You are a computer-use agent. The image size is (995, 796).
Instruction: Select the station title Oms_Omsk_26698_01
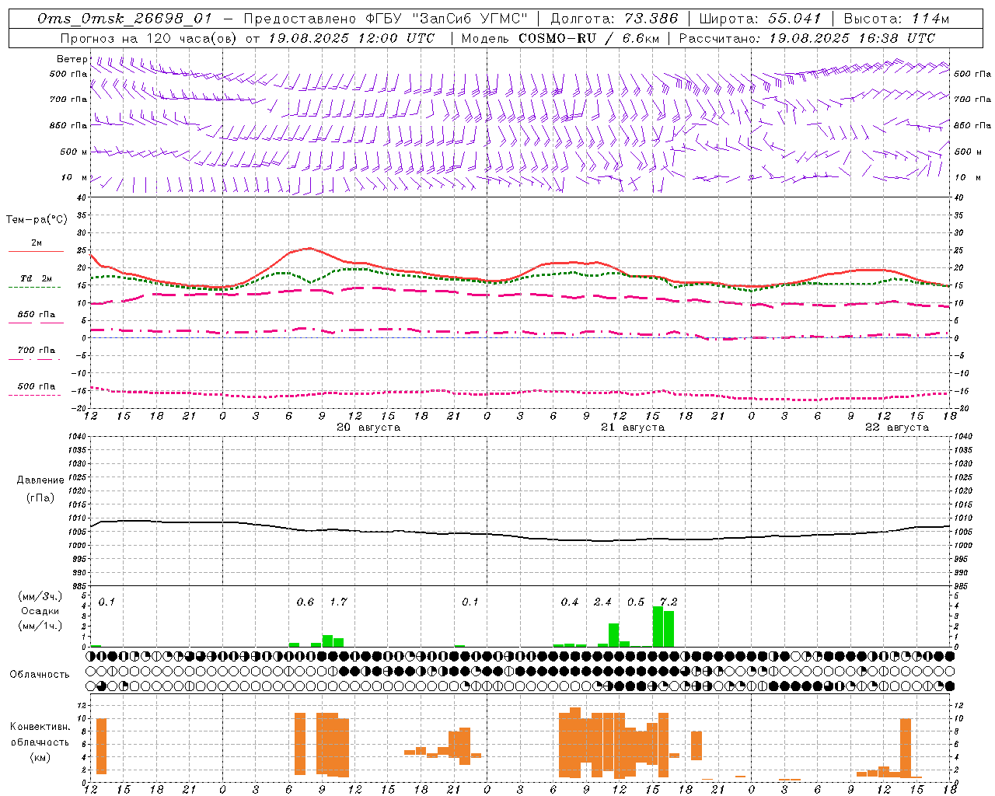pos(124,19)
